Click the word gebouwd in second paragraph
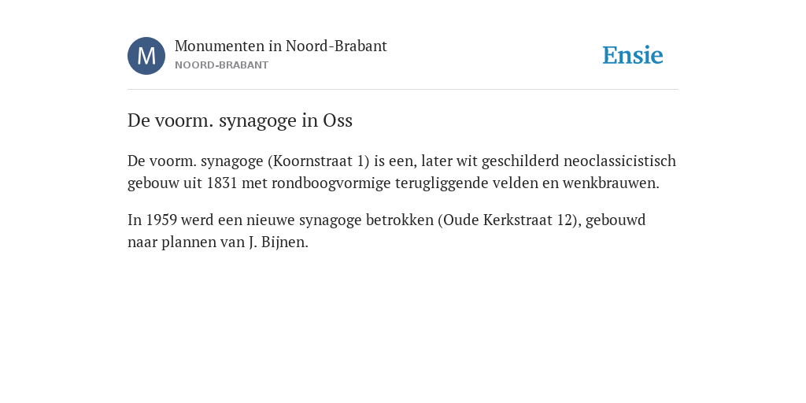This screenshot has width=806, height=403. (x=616, y=220)
